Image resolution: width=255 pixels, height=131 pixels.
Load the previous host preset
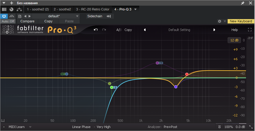click(x=25, y=16)
